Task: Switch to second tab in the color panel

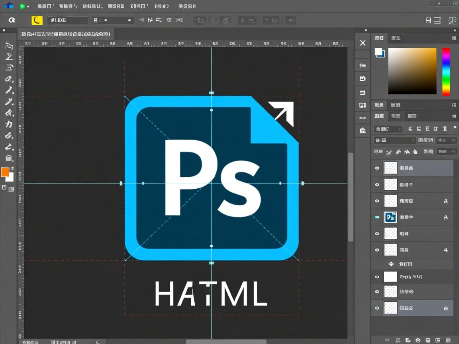Action: [396, 38]
